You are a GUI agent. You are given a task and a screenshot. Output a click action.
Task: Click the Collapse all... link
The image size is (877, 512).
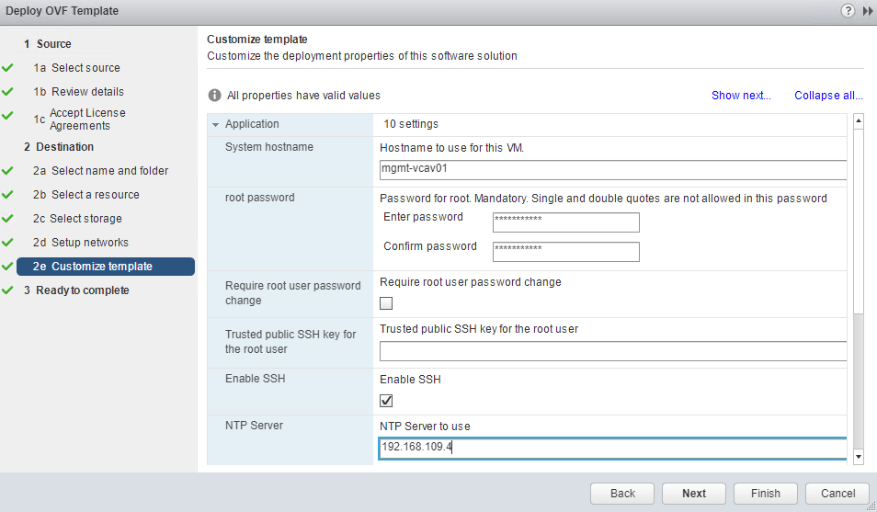point(828,96)
